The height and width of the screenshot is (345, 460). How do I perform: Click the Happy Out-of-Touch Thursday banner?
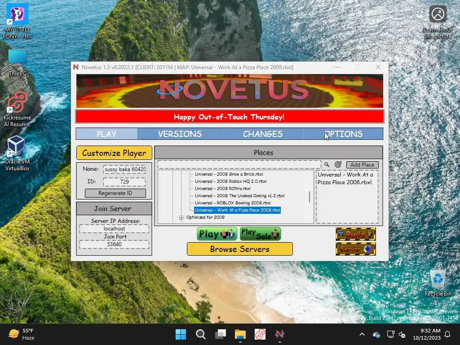click(230, 117)
